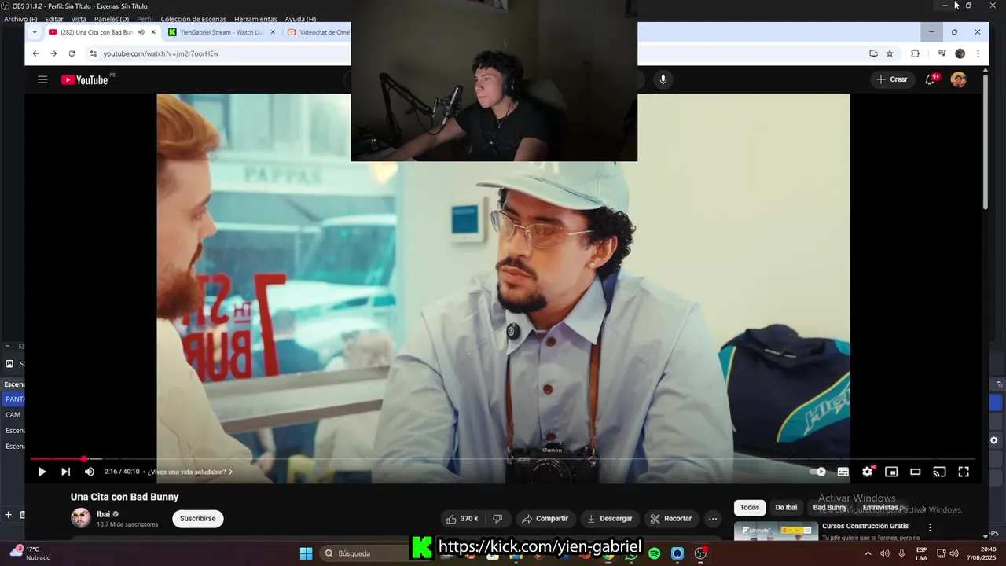Open the player settings gear
Image resolution: width=1006 pixels, height=566 pixels.
pyautogui.click(x=867, y=472)
